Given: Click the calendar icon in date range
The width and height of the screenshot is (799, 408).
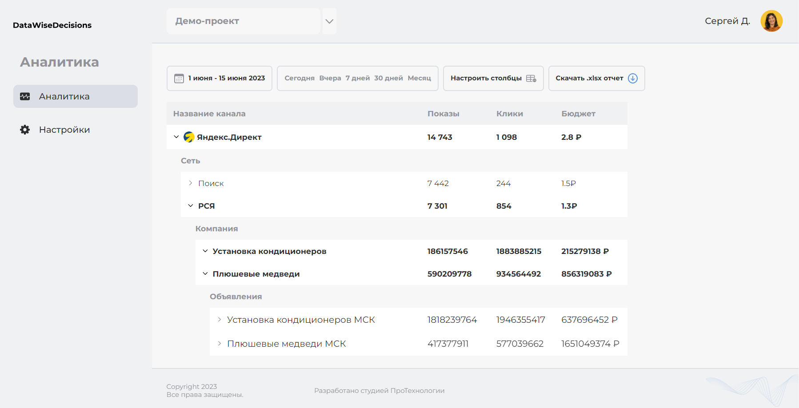Looking at the screenshot, I should 179,79.
